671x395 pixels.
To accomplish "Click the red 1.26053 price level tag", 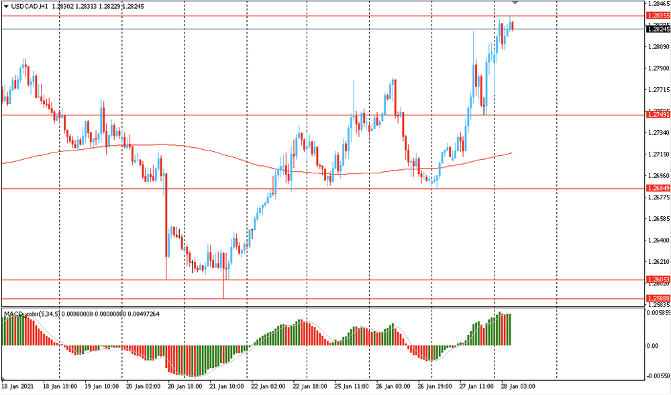I will point(658,279).
